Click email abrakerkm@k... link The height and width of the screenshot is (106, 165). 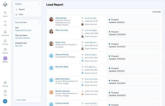[91, 18]
